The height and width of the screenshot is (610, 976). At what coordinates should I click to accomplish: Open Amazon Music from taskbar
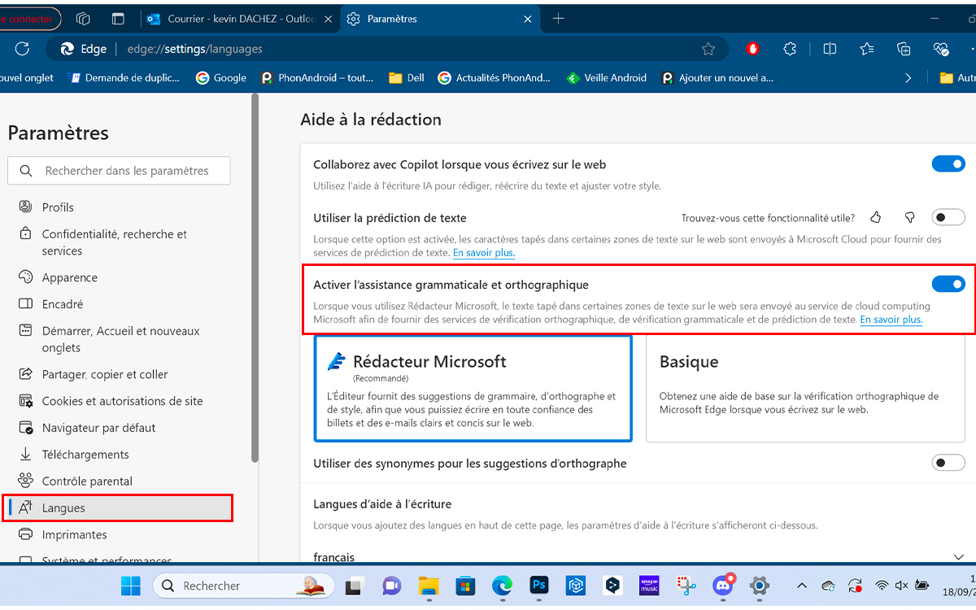tap(649, 586)
